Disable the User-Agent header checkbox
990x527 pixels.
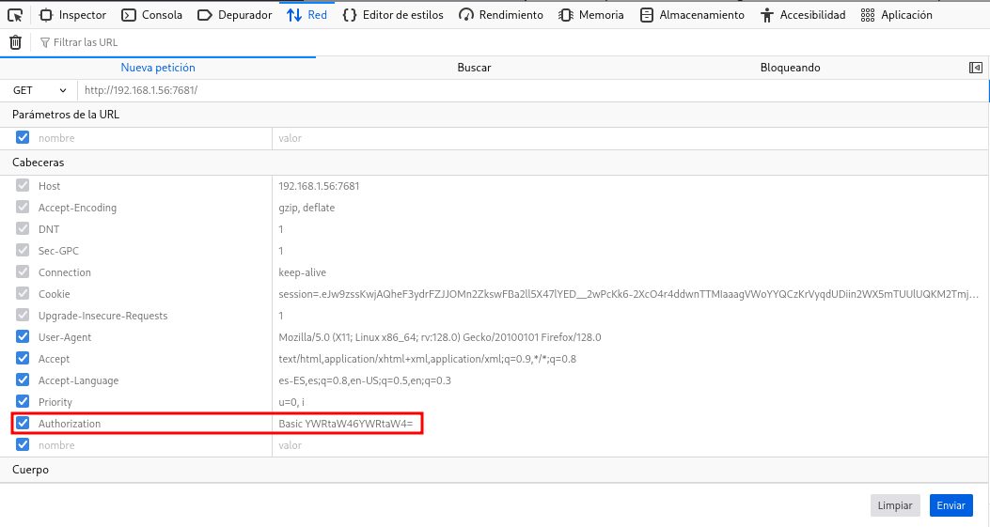pos(23,337)
